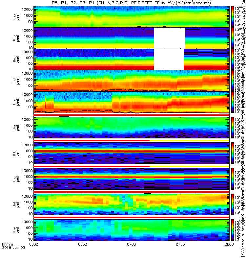The height and width of the screenshot is (263, 246).
Task: Click inside the the peif spectrogram panel
Action: [x=132, y=230]
